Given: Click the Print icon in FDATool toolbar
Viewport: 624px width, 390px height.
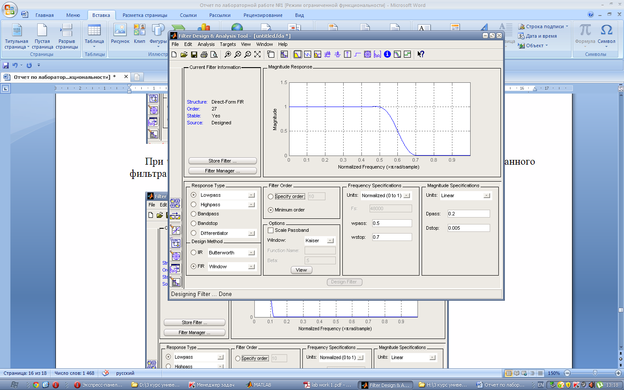Looking at the screenshot, I should [204, 55].
